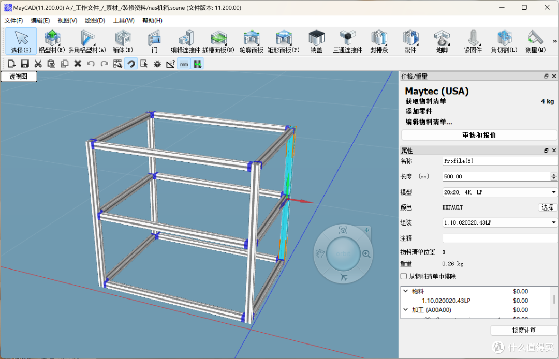Open the 视图(V) menu
Viewport: 559px width, 359px height.
coord(67,20)
